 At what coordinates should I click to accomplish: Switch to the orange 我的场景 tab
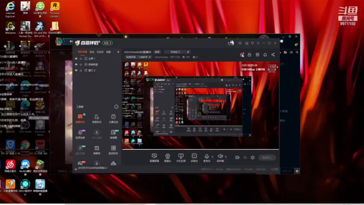[x=82, y=52]
